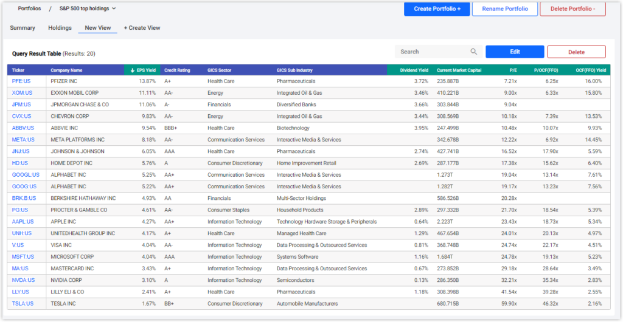Click the PFIZER INC company name

click(x=64, y=81)
